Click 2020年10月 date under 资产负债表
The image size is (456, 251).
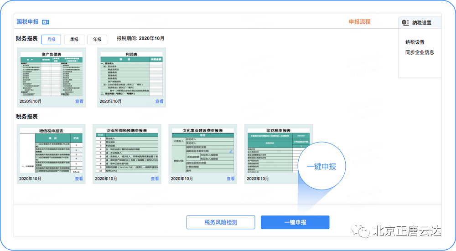coord(31,102)
